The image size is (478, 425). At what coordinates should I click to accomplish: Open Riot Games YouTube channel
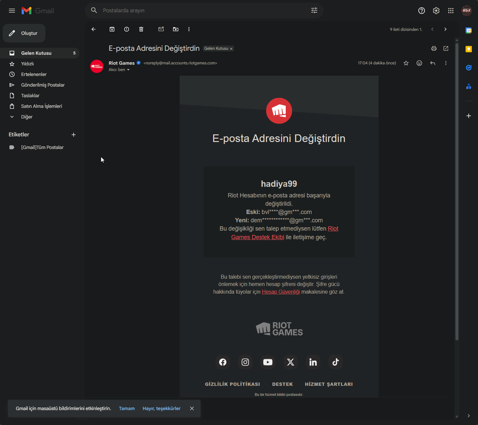tap(268, 362)
